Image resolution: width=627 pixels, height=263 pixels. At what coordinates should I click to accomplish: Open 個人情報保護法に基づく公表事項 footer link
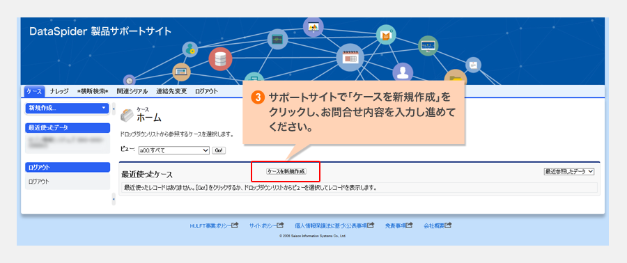(331, 226)
